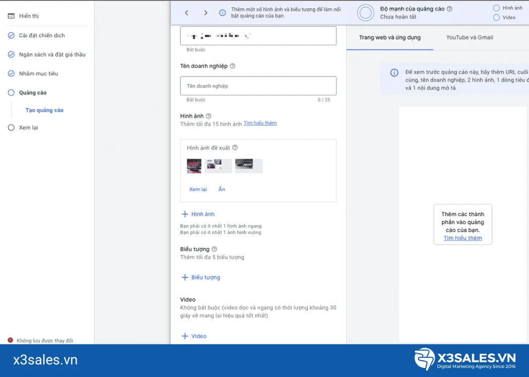
Task: Click the Chưa hoàn tất status text
Action: [398, 17]
